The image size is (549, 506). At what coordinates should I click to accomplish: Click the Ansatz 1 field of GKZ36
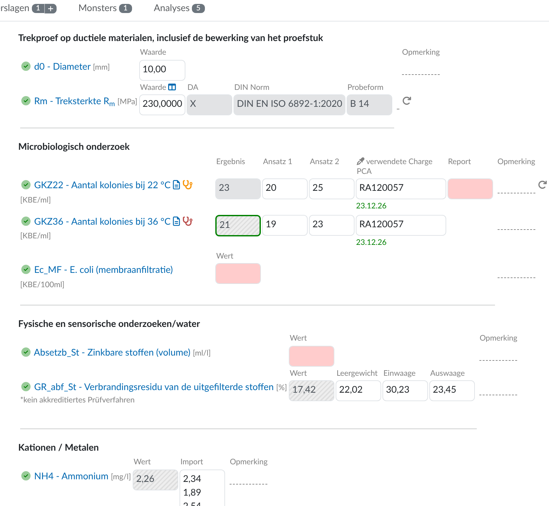[285, 225]
